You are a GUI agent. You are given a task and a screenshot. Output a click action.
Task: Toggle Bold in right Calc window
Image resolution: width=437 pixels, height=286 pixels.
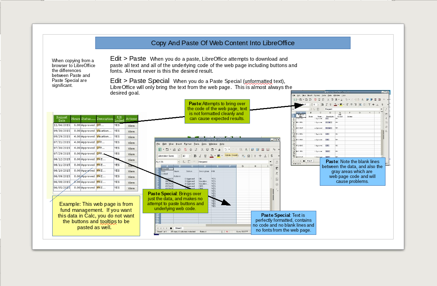[x=323, y=105]
